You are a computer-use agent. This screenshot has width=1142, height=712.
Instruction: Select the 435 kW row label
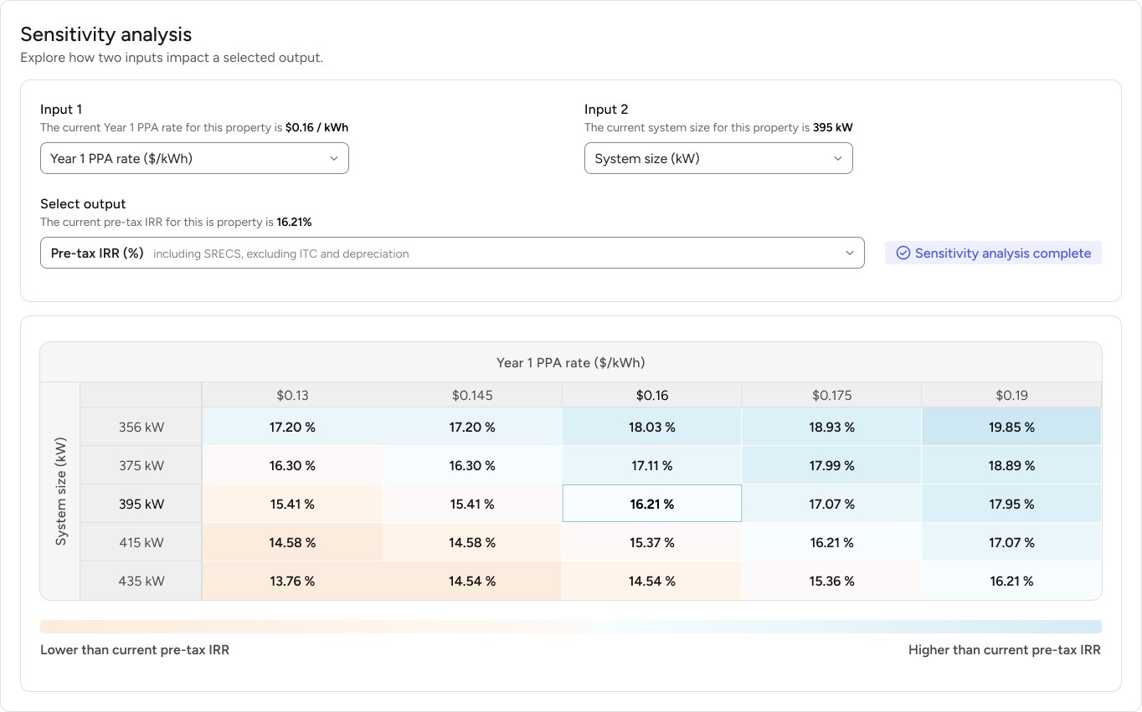[140, 581]
